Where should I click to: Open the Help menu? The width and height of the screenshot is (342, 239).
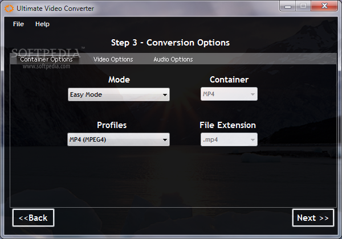(42, 24)
